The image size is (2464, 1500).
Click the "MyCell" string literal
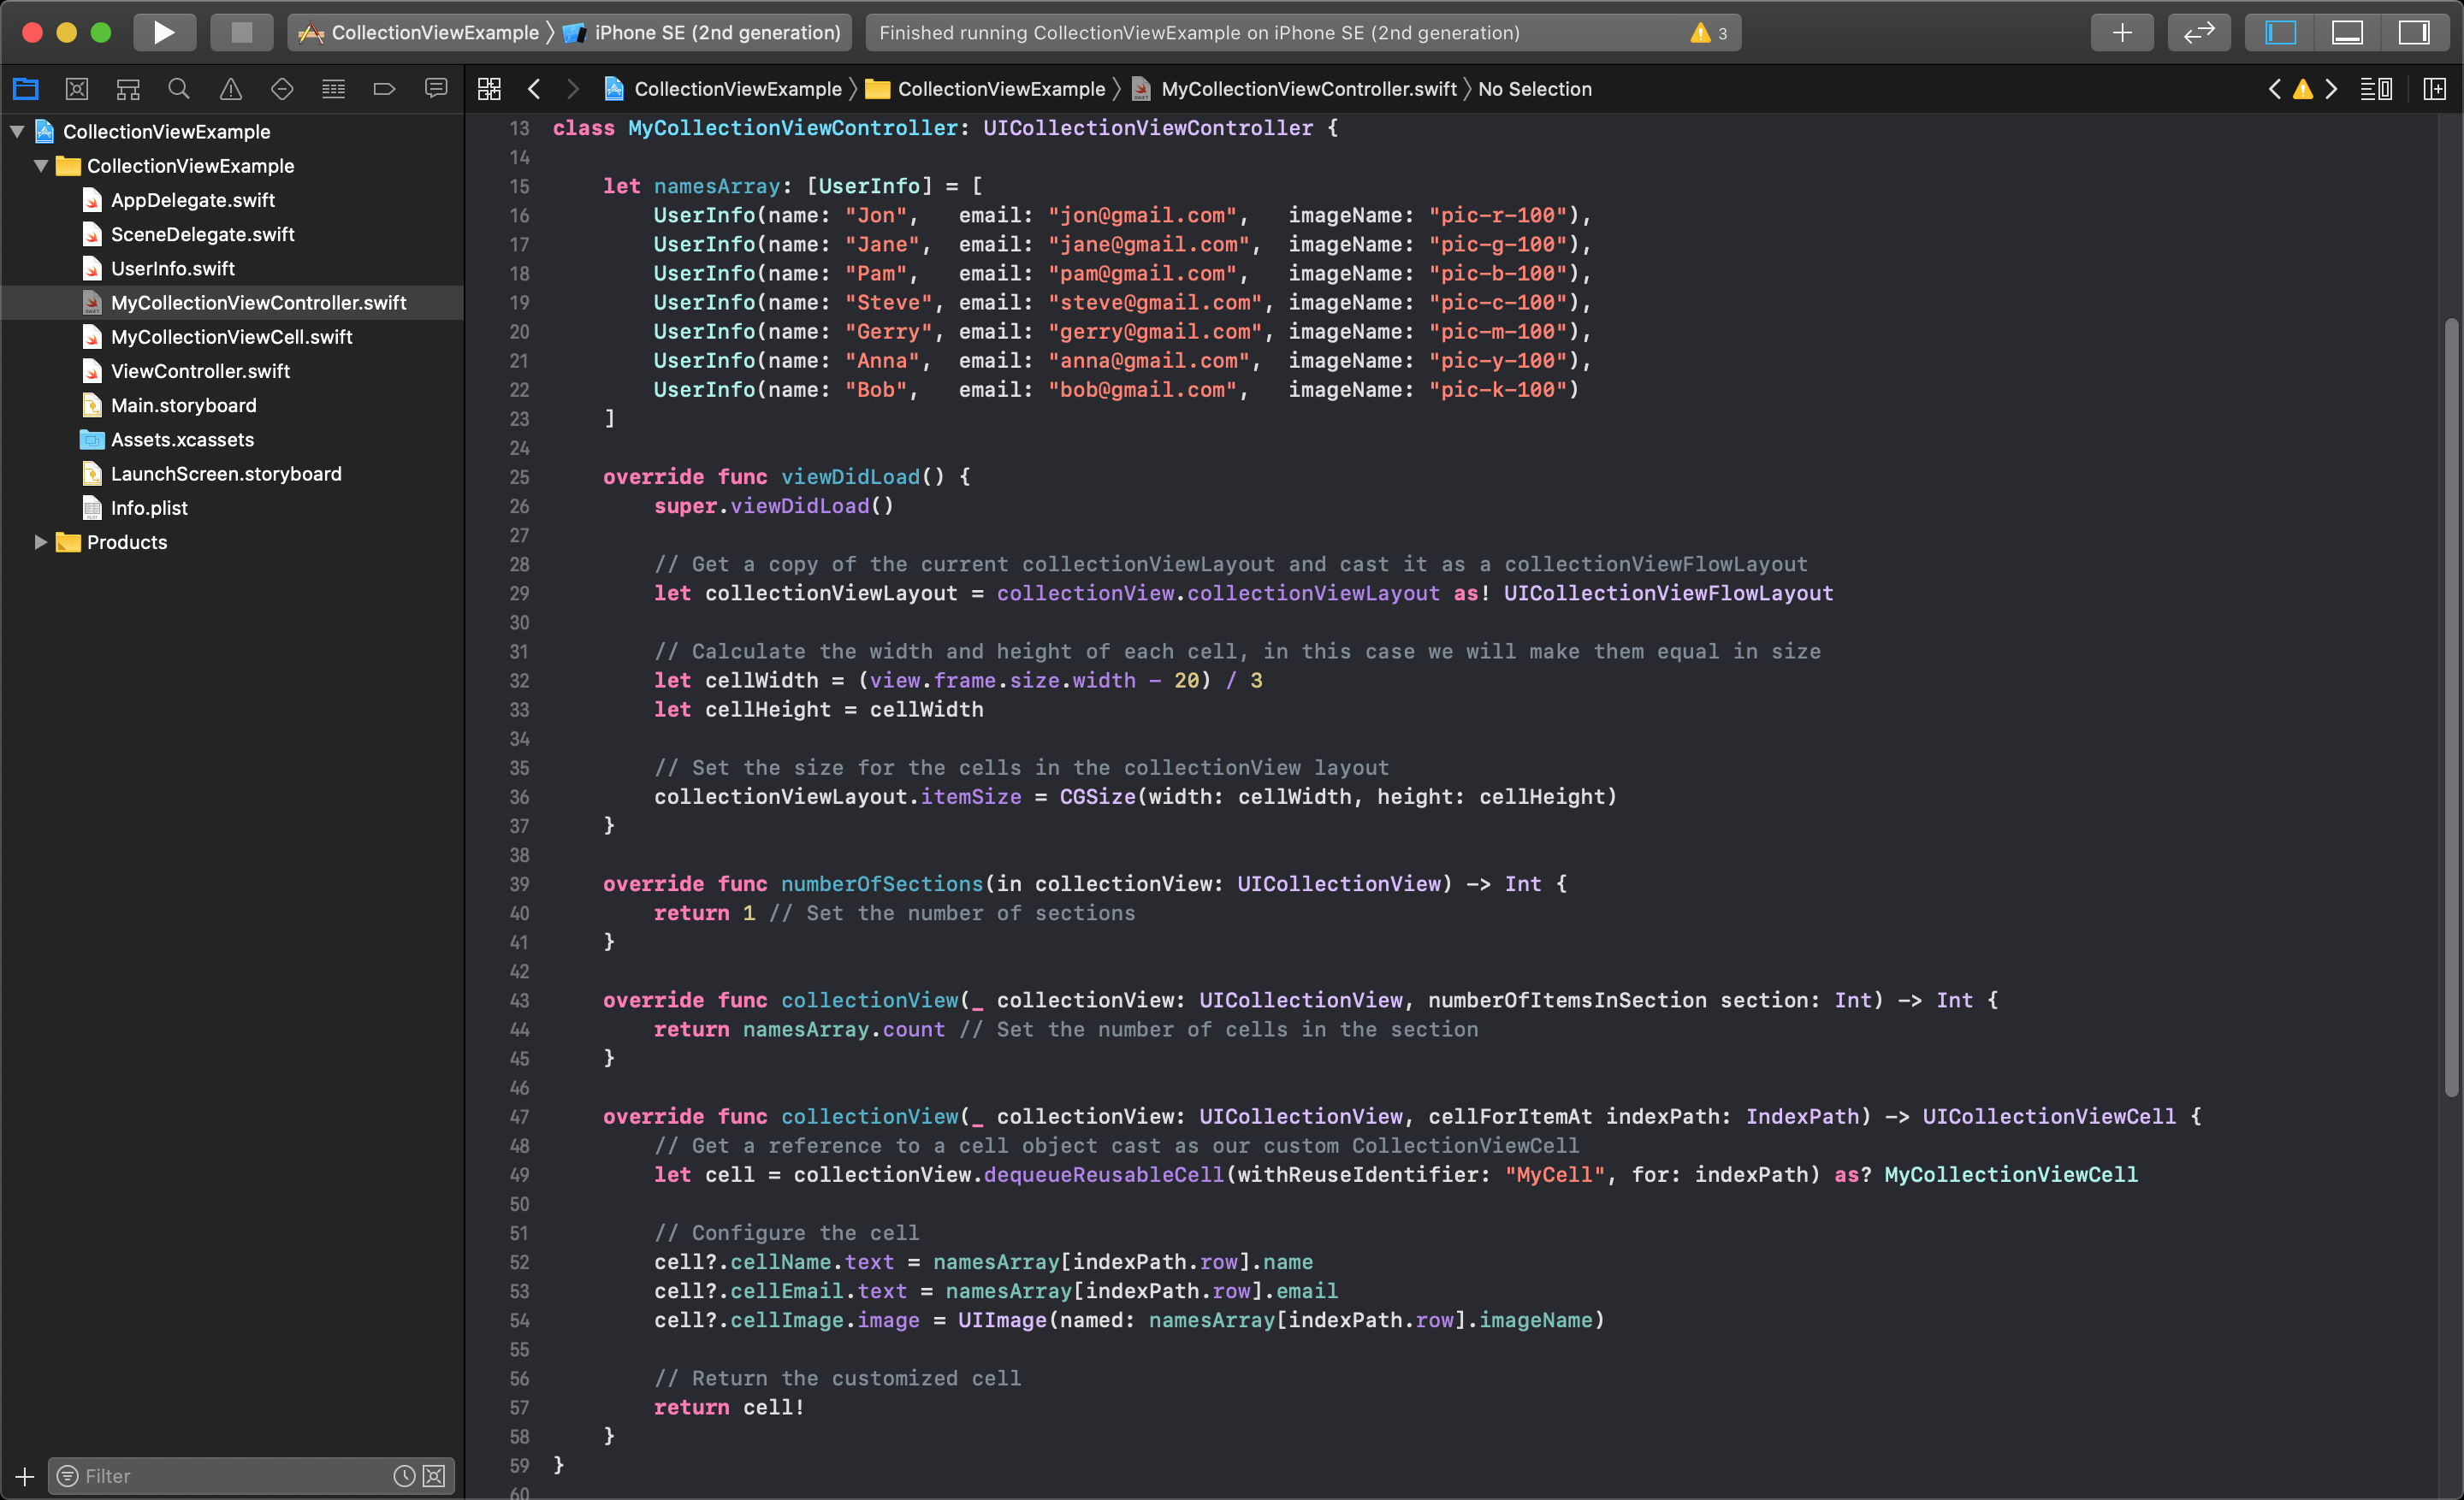tap(1556, 1174)
